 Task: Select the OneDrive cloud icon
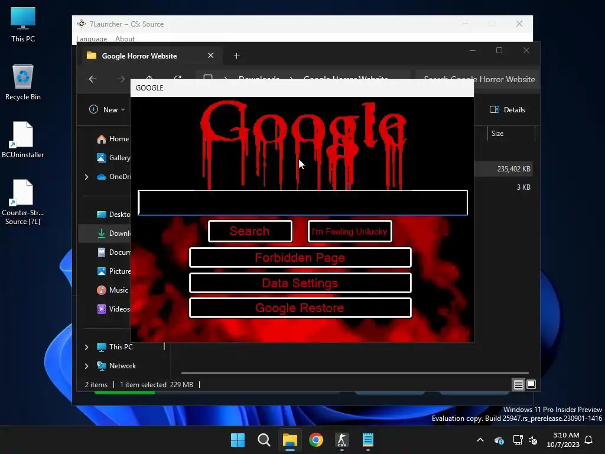point(102,177)
